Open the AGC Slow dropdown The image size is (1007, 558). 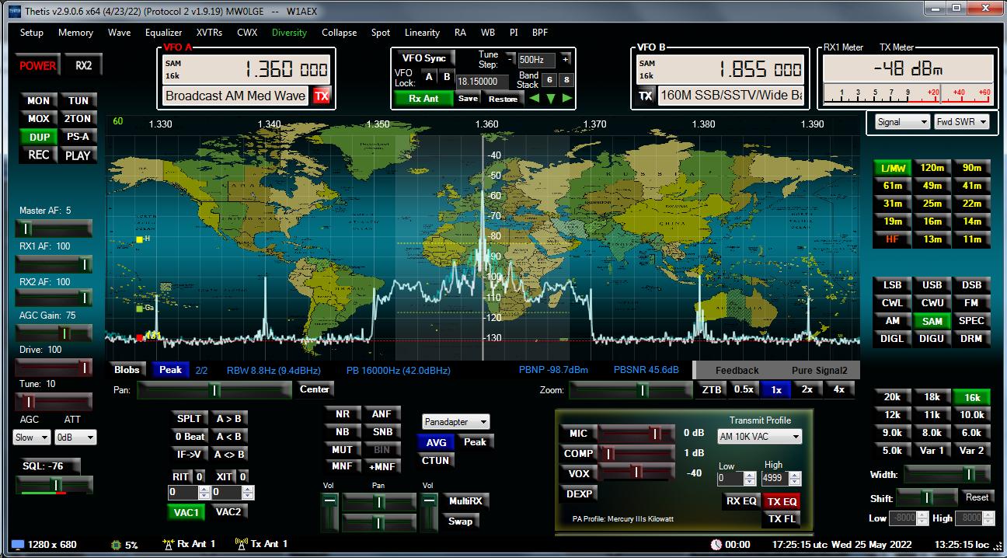[32, 438]
